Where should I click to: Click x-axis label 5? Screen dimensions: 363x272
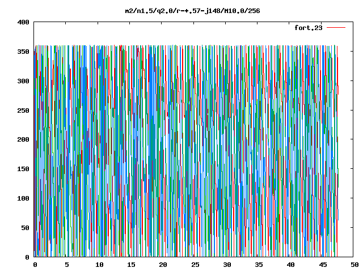pos(67,265)
